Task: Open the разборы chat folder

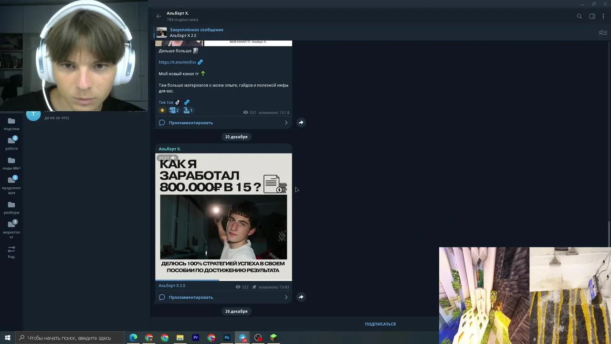Action: (11, 208)
